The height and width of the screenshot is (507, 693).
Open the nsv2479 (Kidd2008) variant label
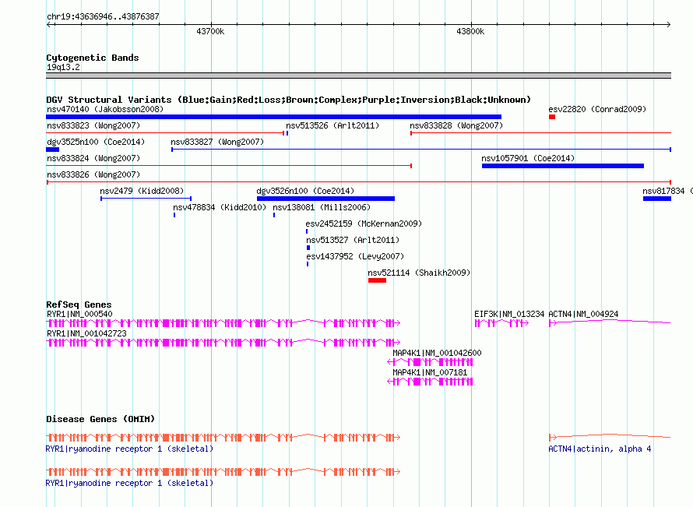point(142,191)
